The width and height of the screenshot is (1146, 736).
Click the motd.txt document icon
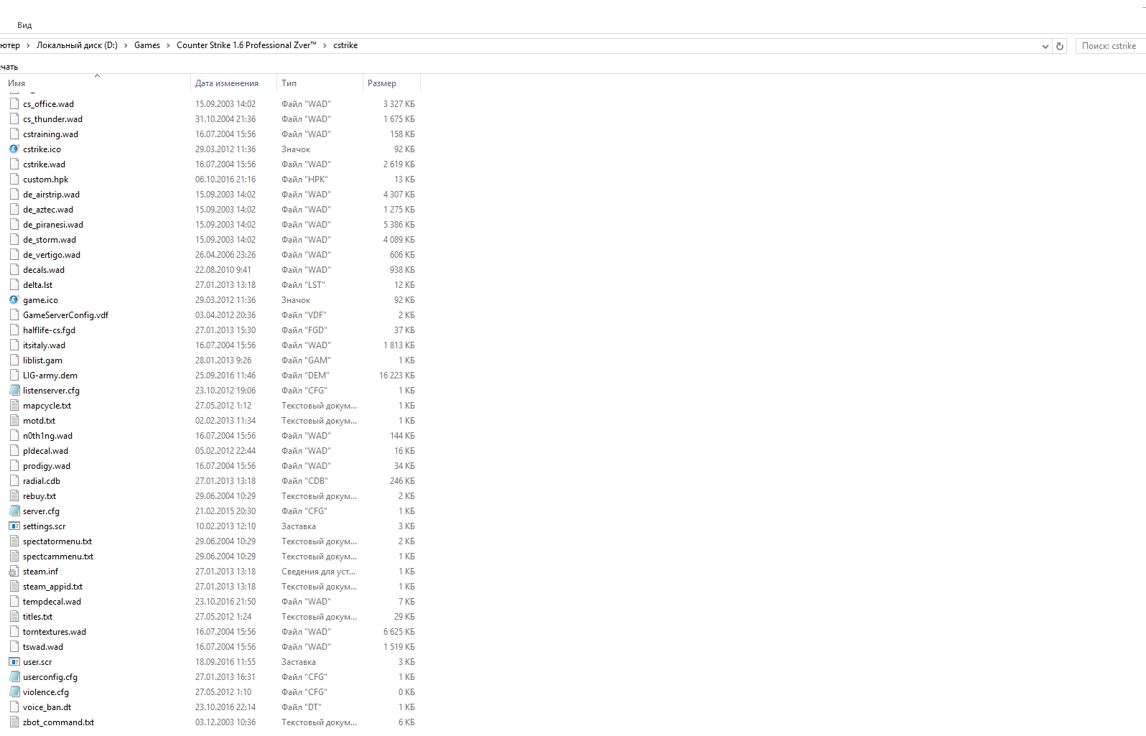[x=14, y=421]
